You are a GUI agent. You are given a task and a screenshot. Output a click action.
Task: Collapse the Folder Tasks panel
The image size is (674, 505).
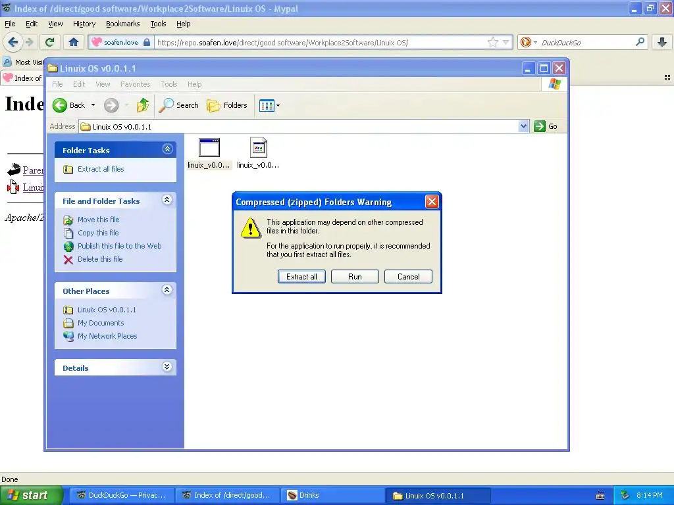click(167, 149)
